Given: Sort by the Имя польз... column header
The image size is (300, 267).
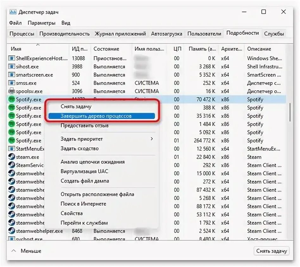Looking at the screenshot, I should 149,49.
